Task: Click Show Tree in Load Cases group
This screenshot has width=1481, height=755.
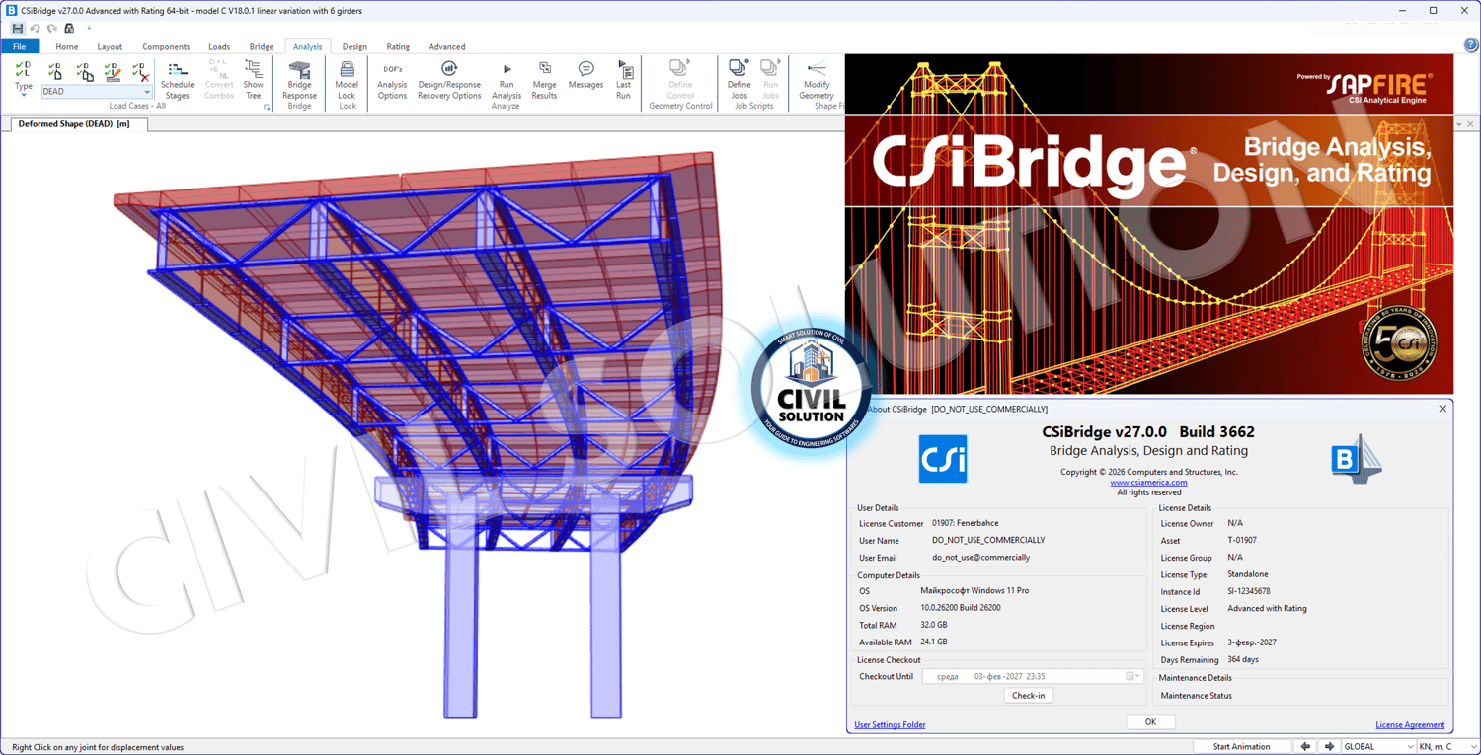Action: (x=254, y=80)
